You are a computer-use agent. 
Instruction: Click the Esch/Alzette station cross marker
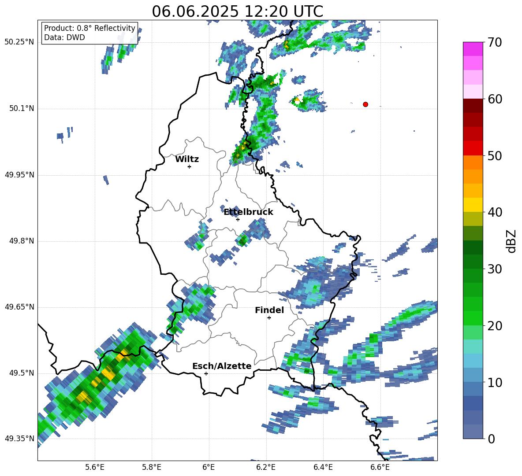point(206,373)
